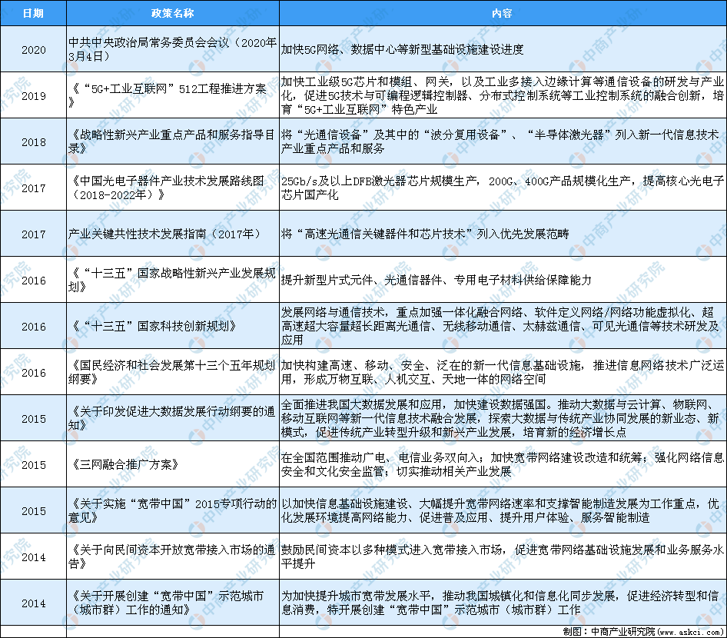
Task: Select the 政策名称 column header
Action: click(172, 13)
